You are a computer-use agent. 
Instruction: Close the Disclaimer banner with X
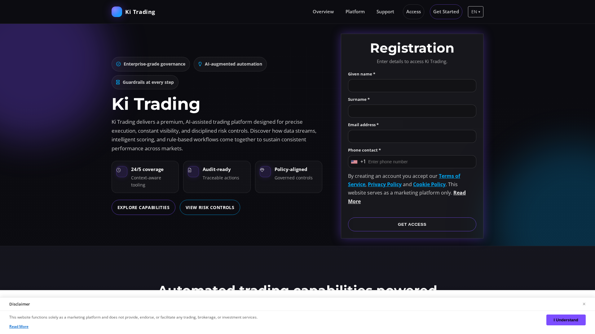(584, 304)
